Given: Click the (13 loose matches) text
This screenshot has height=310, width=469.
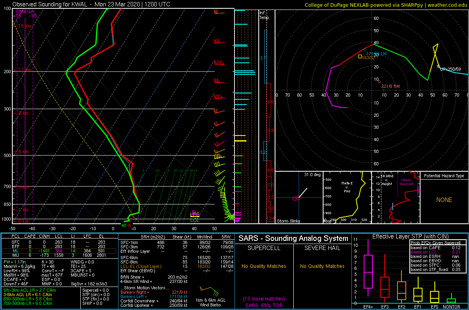Looking at the screenshot, I should click(264, 298).
